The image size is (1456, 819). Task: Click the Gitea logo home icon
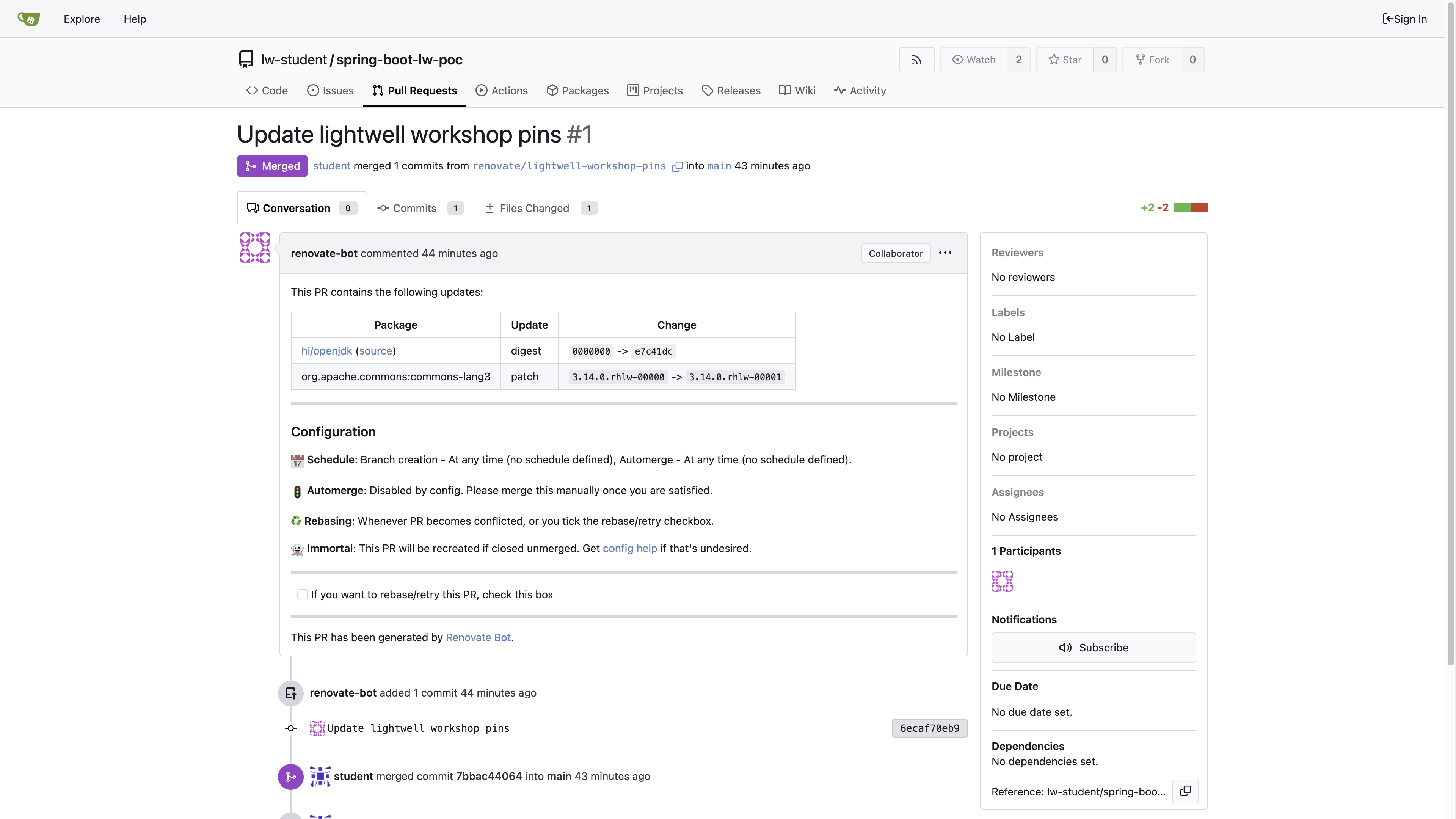coord(28,19)
